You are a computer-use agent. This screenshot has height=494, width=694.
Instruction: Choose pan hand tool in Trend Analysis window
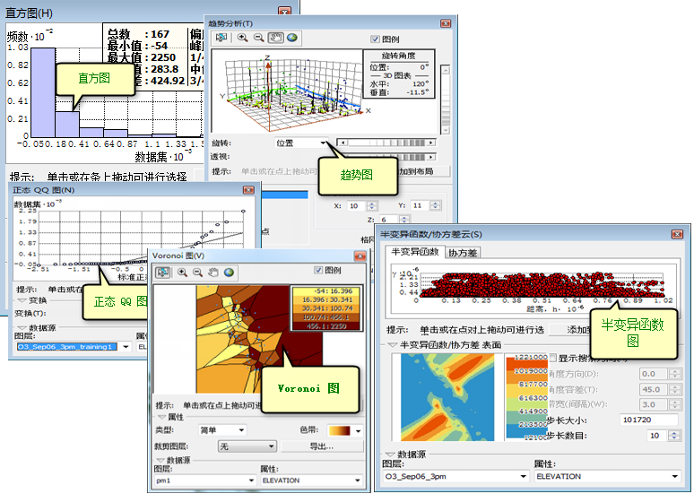(x=275, y=38)
